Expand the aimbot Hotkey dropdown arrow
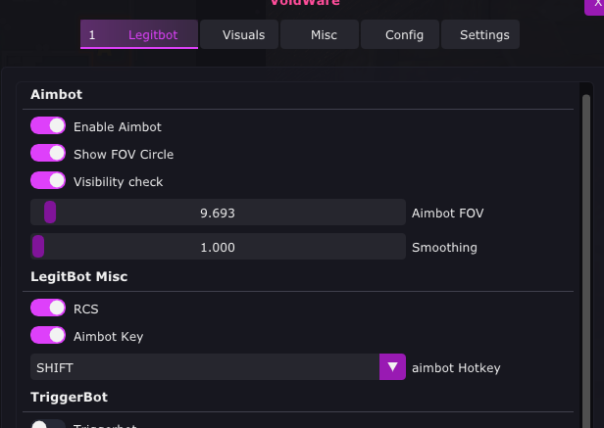This screenshot has height=428, width=604. (x=392, y=367)
